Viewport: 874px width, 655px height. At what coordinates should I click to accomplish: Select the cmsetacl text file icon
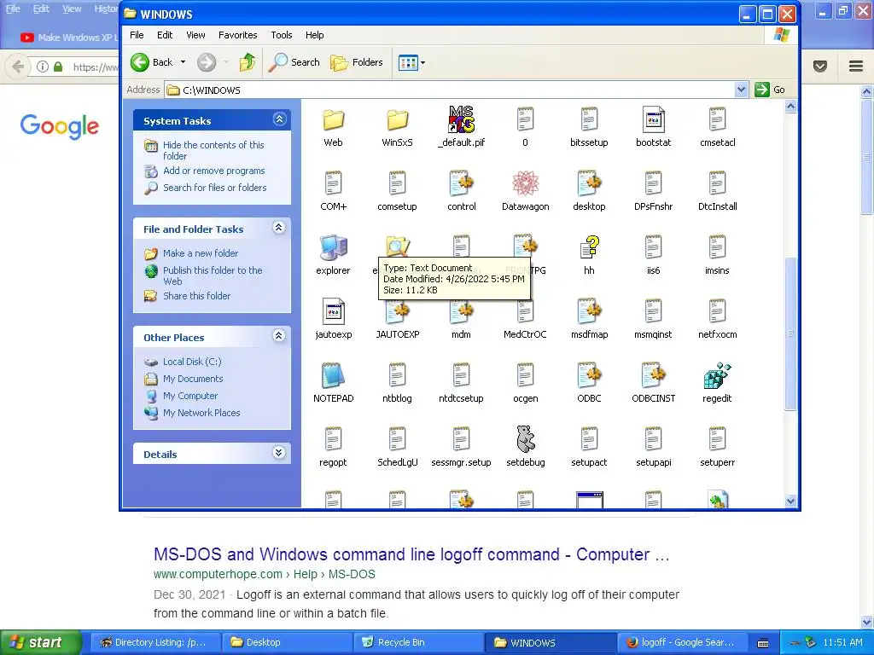[x=717, y=119]
